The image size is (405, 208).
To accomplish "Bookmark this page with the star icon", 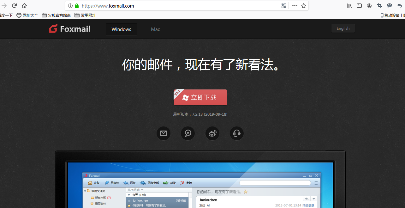I will tap(304, 6).
